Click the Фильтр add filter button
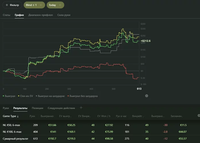 pyautogui.click(x=12, y=5)
